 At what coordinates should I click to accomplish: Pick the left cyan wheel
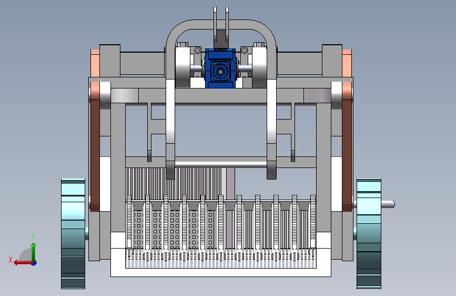coord(73,234)
